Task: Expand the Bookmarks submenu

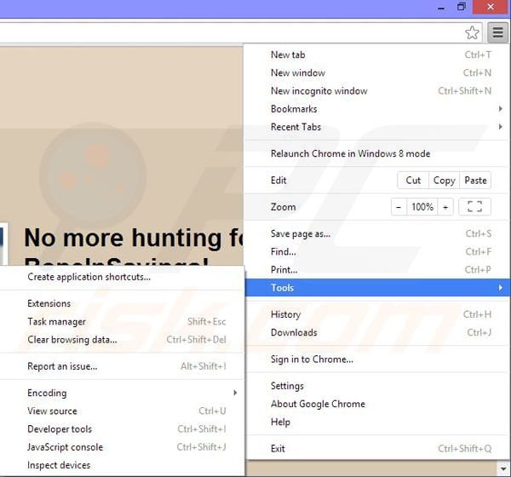Action: tap(376, 109)
